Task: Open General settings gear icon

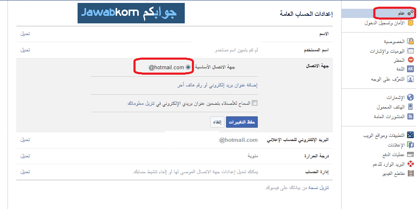Action: [x=410, y=13]
